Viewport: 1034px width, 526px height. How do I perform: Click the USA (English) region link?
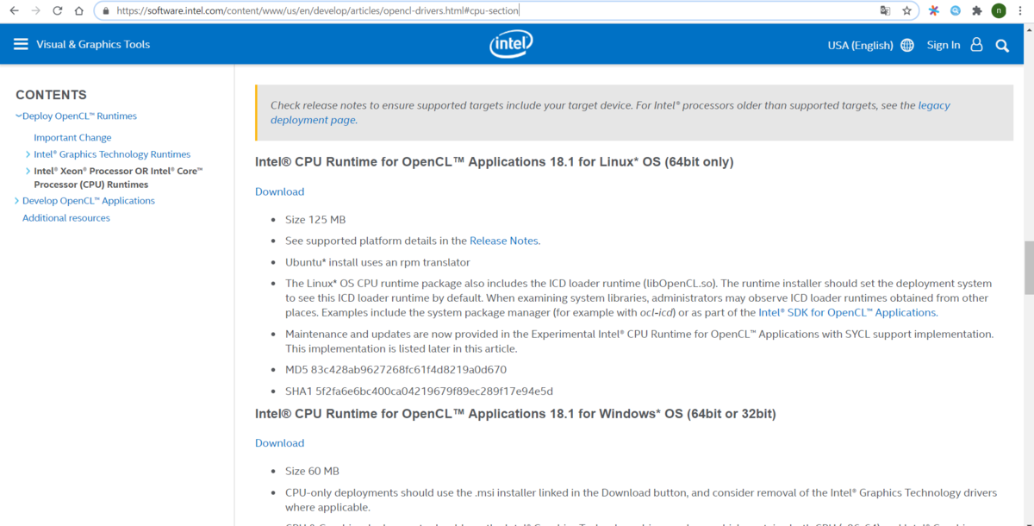pos(860,45)
